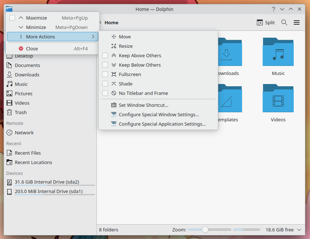310x239 pixels.
Task: Click the Keep Above Others double-chevron icon
Action: [114, 55]
